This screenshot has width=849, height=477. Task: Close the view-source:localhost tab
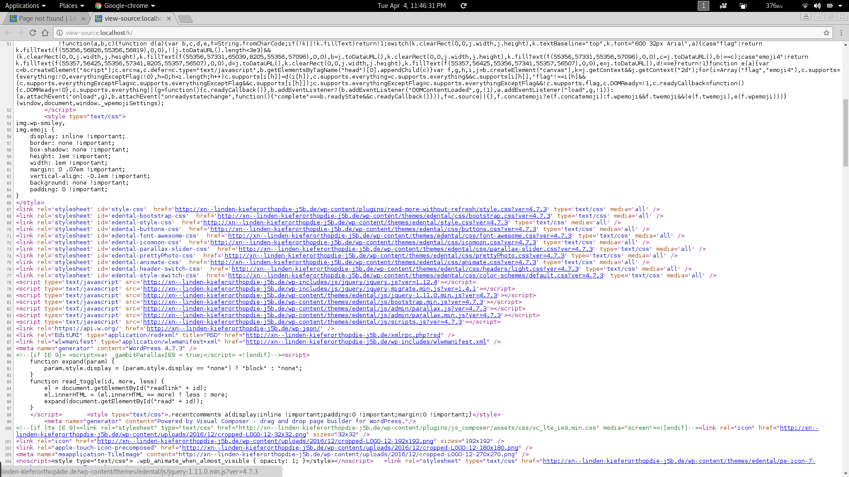(169, 19)
